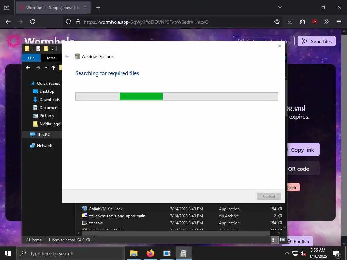347x260 pixels.
Task: Open taskbar clock and date
Action: coord(318,253)
